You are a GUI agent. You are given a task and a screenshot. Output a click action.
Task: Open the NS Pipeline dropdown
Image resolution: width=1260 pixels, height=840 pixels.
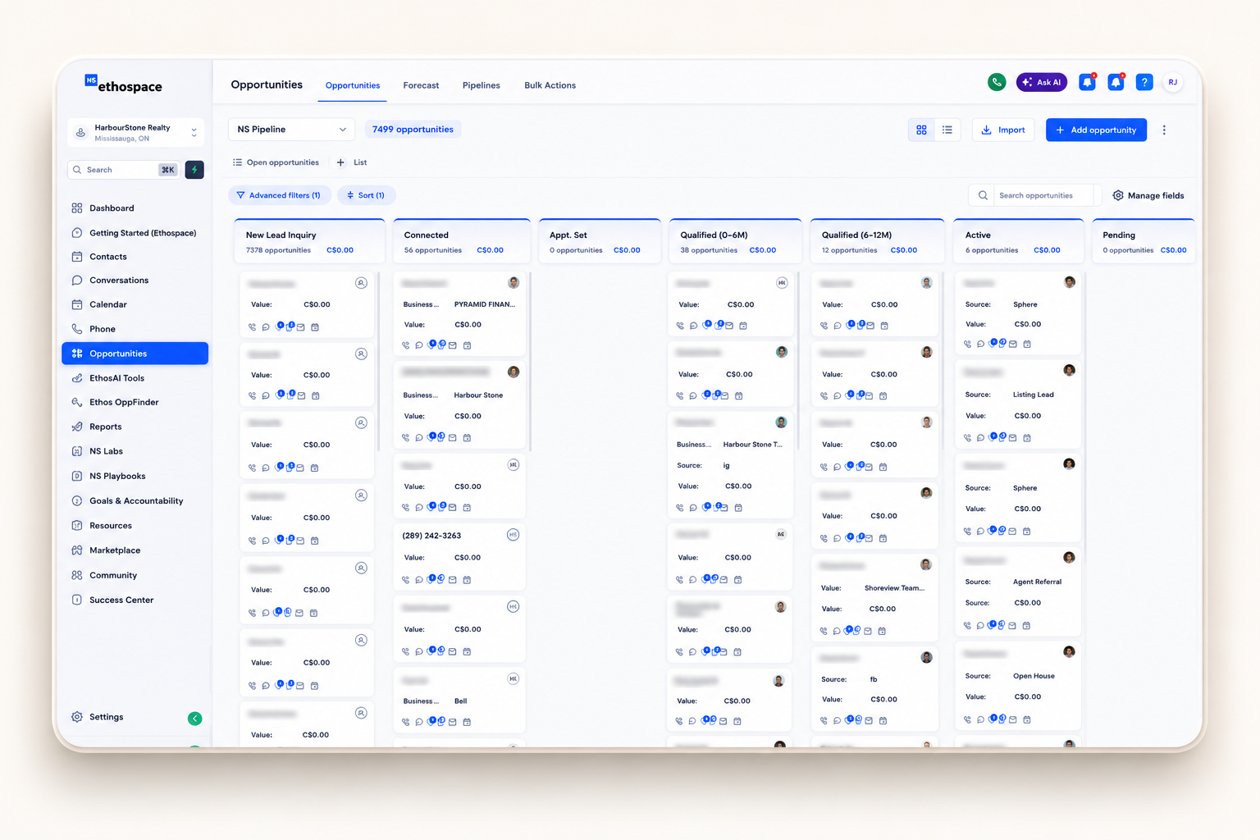292,130
